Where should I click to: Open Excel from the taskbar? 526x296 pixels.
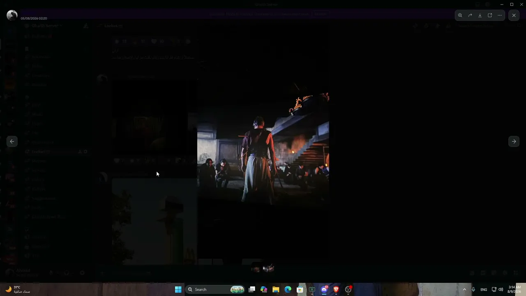[x=312, y=289]
